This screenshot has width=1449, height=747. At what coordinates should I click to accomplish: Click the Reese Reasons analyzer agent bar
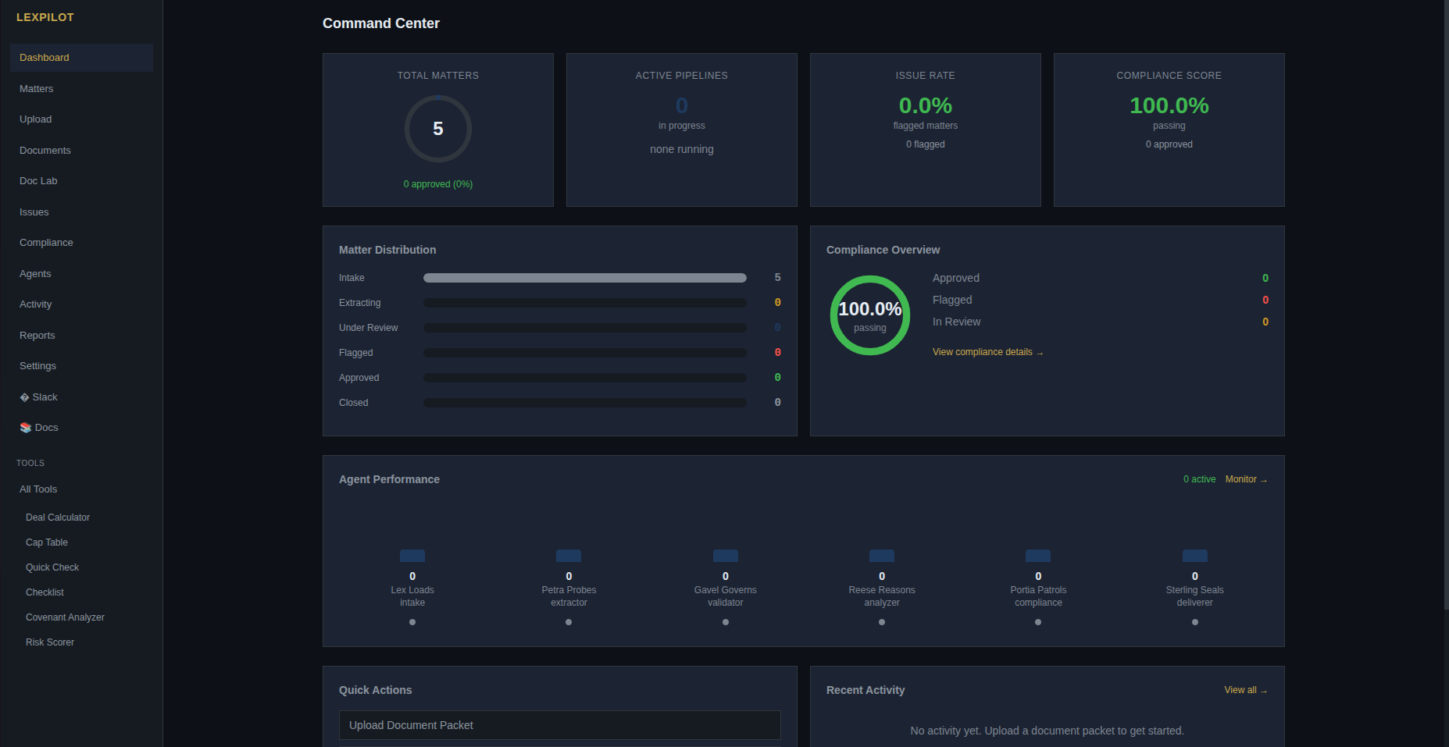pyautogui.click(x=882, y=556)
